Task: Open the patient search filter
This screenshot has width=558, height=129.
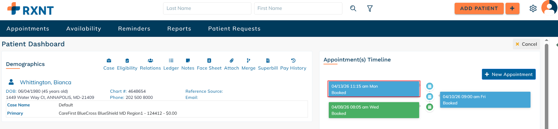Action: 370,9
